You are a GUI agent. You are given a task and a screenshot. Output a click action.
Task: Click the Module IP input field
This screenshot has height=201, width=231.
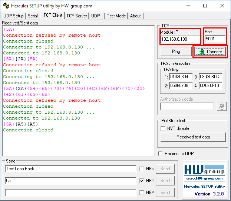(181, 39)
